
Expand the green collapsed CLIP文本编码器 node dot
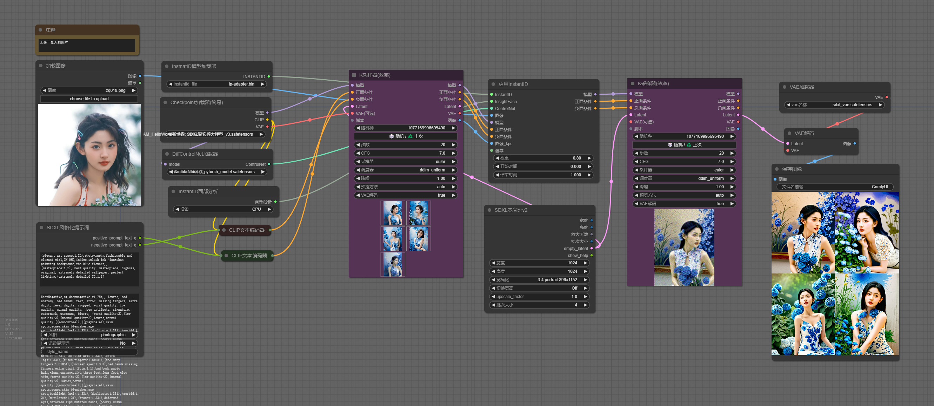tap(226, 256)
